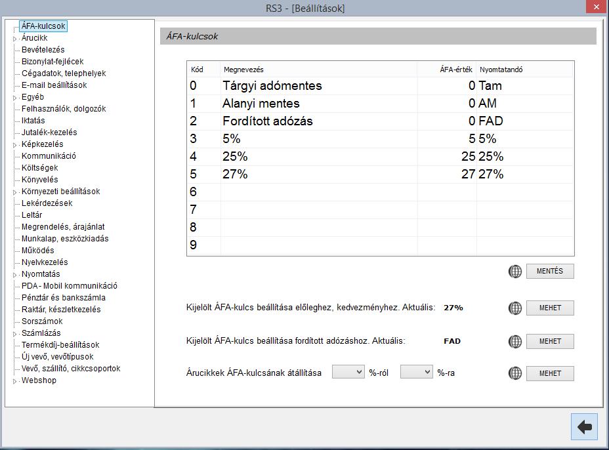The width and height of the screenshot is (609, 450).
Task: Open Termékdíj-beállítások
Action: (x=60, y=345)
